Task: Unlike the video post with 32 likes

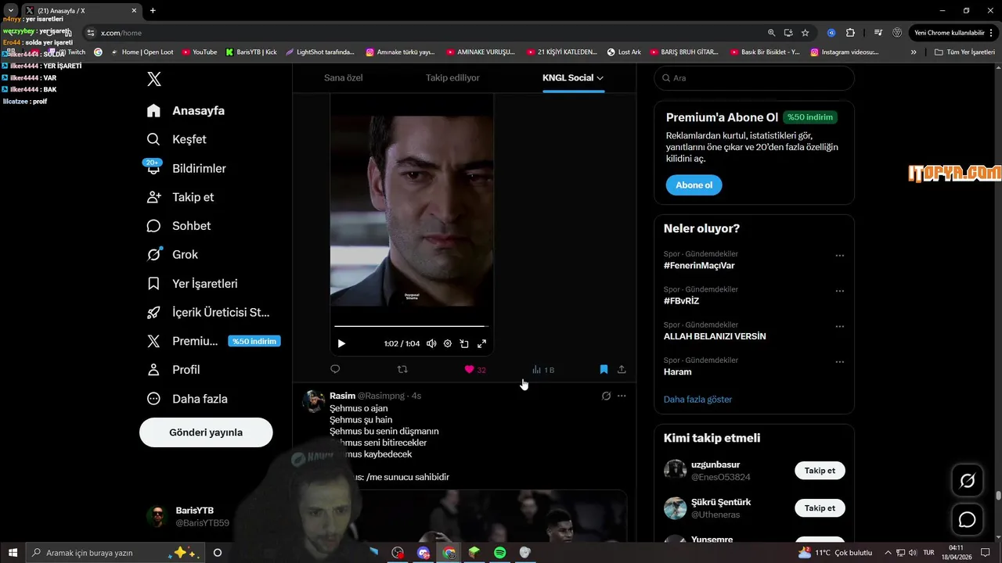Action: [475, 369]
